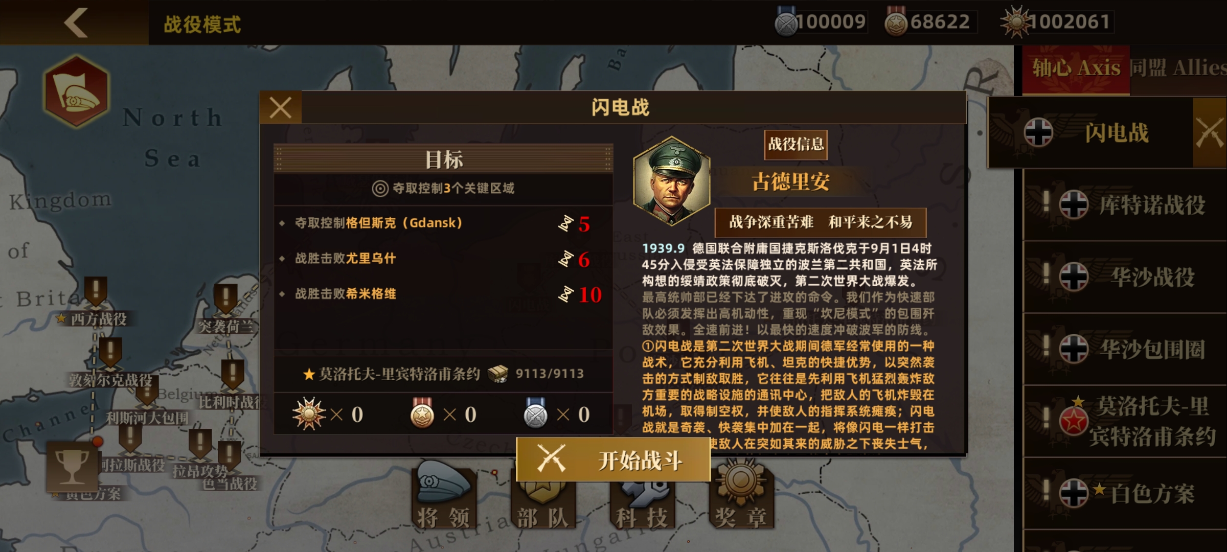Image resolution: width=1227 pixels, height=552 pixels.
Task: Select 华沙包围圈 from campaign list
Action: point(1125,350)
